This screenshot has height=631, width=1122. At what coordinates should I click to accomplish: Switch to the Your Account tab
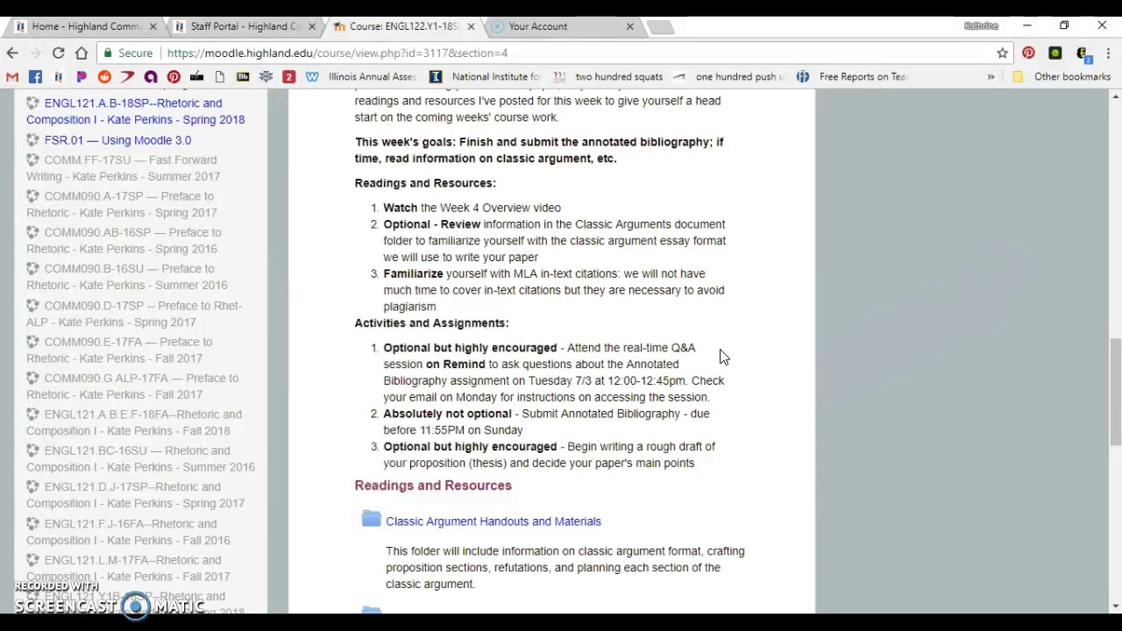(x=563, y=26)
